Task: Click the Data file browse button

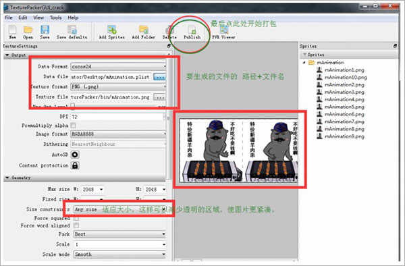Action: (x=159, y=77)
